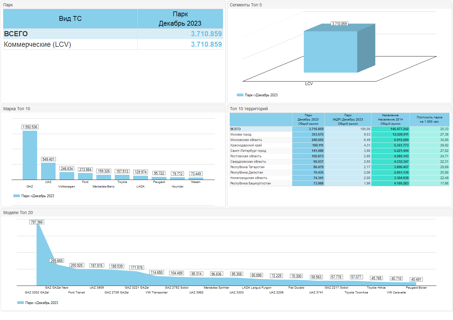Image resolution: width=453 pixels, height=320 pixels.
Task: Click the Fiat Ducato axis label
Action: click(x=296, y=288)
